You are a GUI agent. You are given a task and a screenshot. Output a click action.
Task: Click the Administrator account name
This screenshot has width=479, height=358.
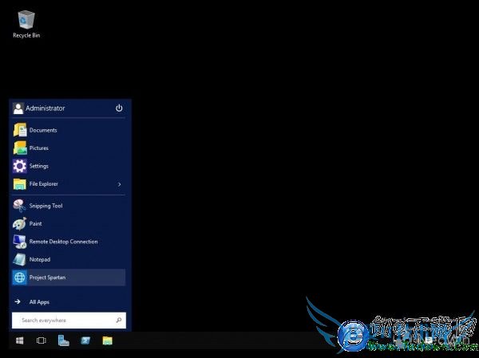46,108
